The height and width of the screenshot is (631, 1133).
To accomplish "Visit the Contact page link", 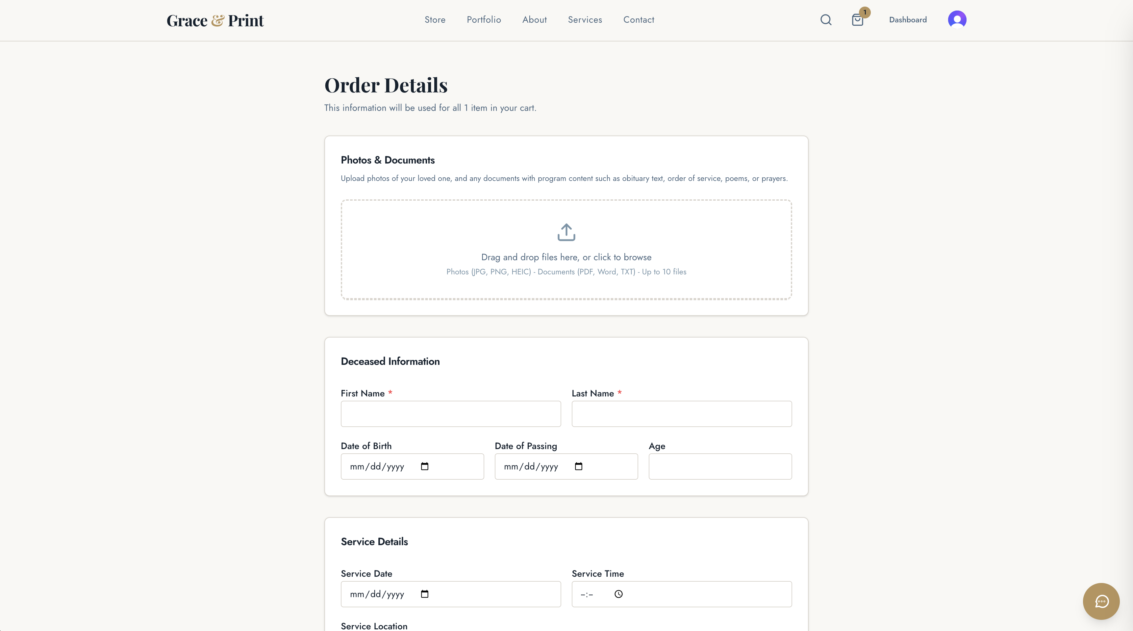I will (638, 20).
